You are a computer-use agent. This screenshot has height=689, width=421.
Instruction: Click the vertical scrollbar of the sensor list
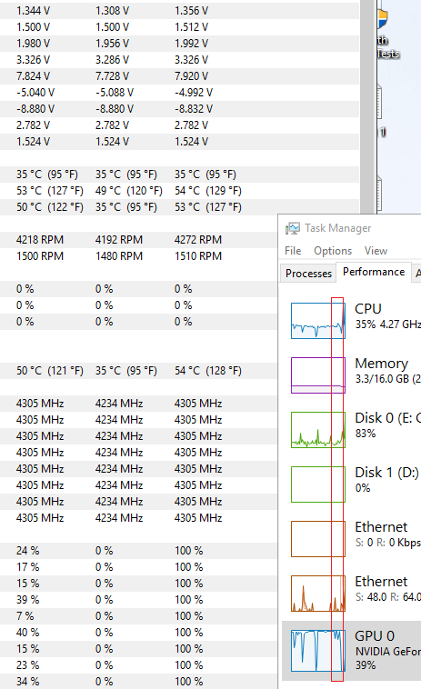[367, 107]
